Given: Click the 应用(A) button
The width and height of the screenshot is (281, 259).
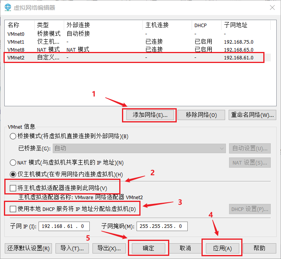Looking at the screenshot, I should (222, 248).
